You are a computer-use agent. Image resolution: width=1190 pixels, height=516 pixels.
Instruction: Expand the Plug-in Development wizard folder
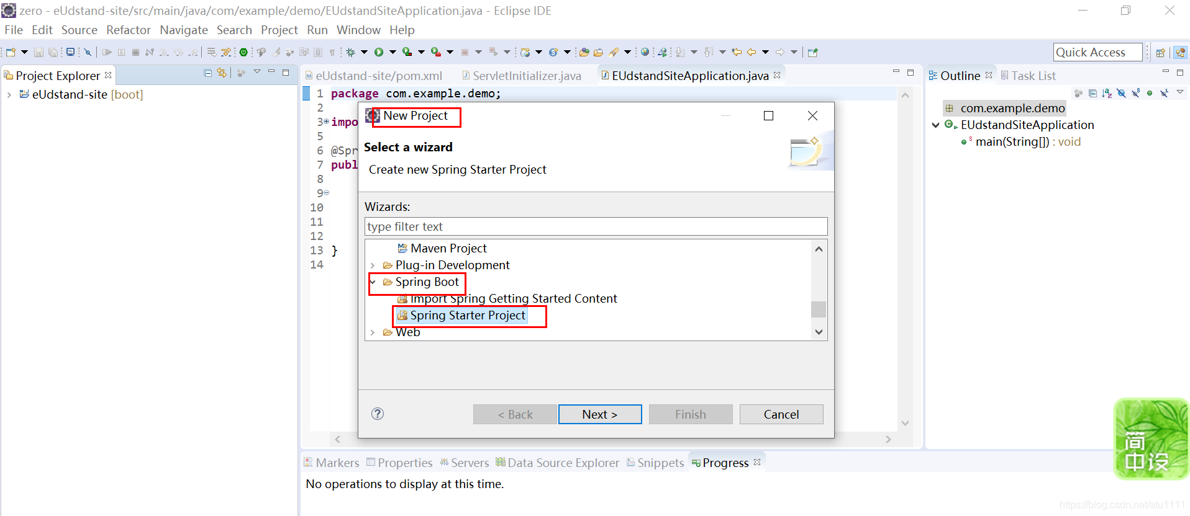373,265
